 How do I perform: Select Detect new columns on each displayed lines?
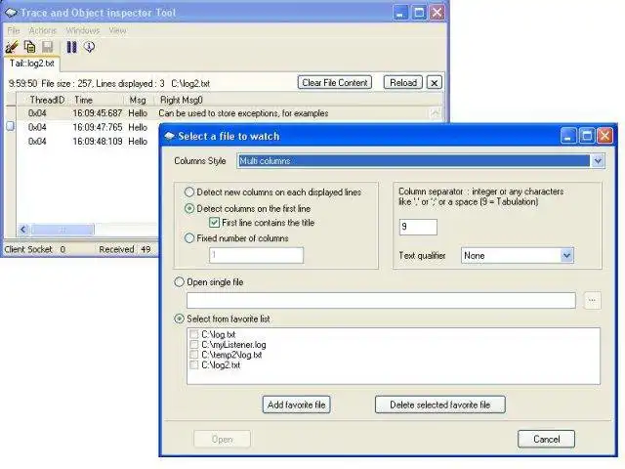click(x=189, y=192)
